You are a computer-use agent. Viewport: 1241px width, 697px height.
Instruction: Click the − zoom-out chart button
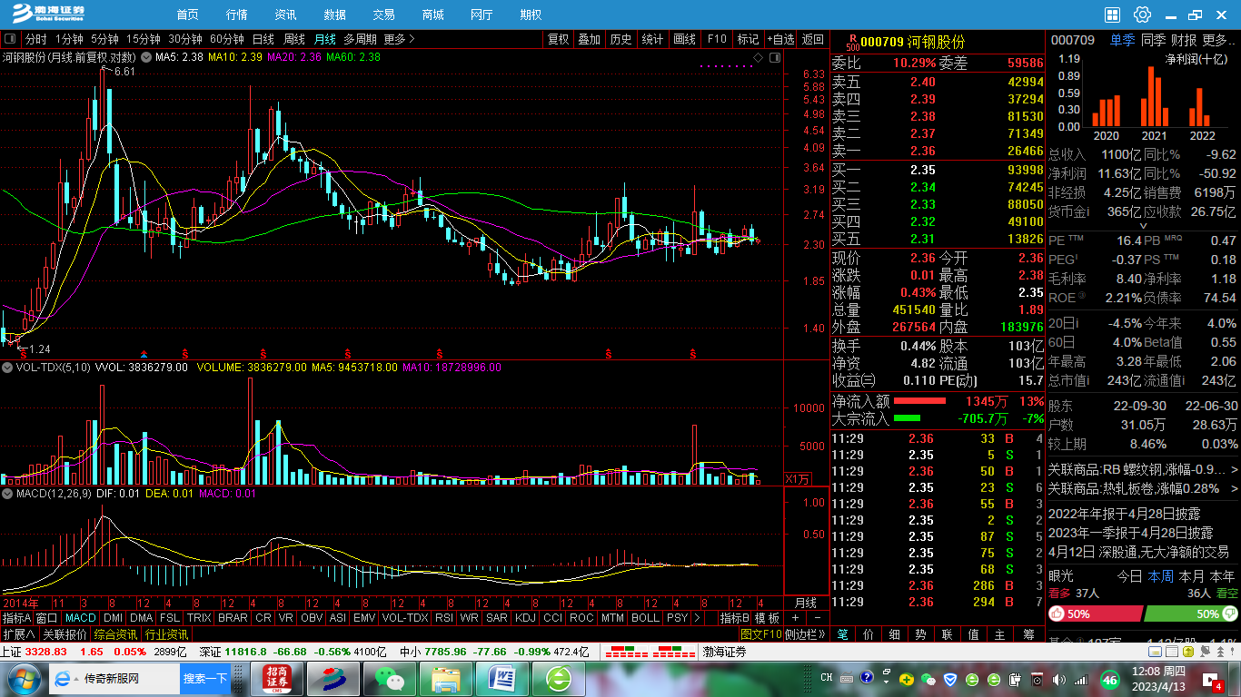pos(817,618)
